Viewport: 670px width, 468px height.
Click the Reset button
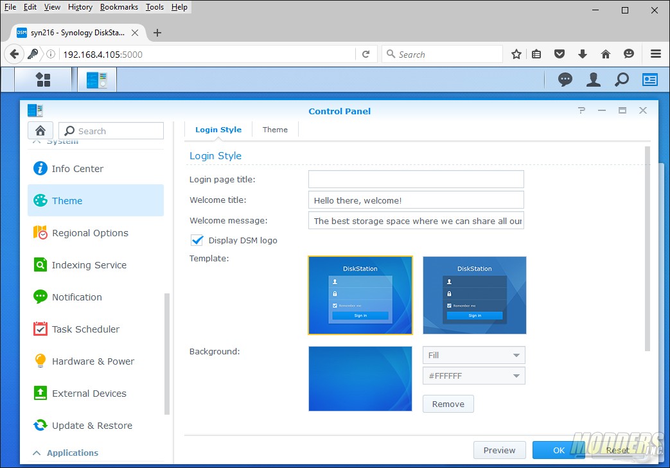617,450
